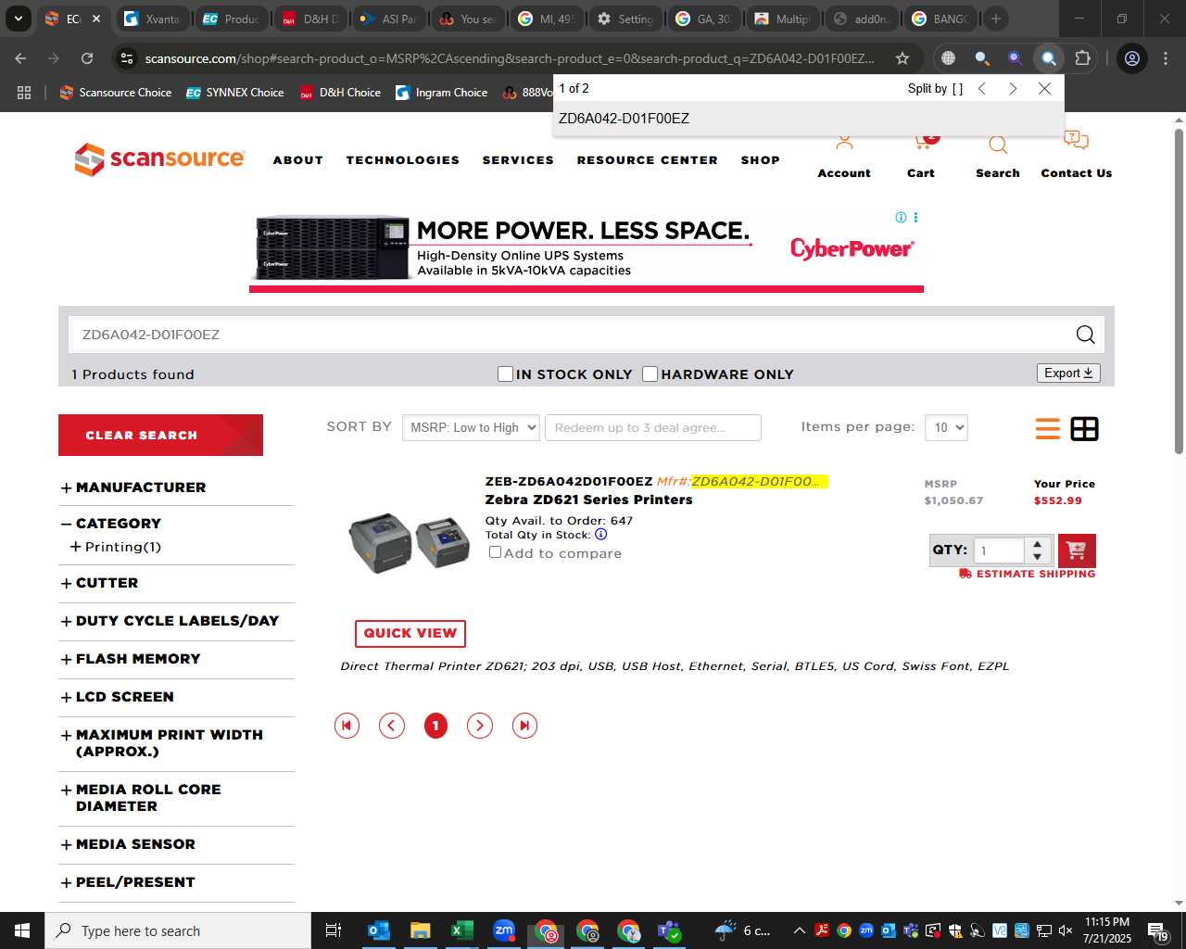Bookmark this page with star icon
The image size is (1186, 949).
(x=902, y=58)
